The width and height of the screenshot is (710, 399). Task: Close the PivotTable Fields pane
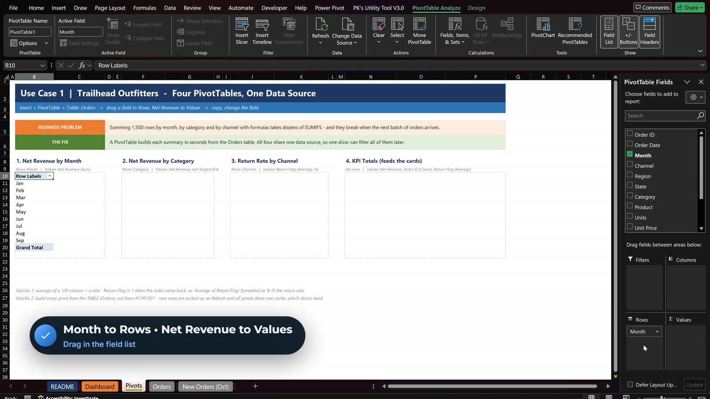[701, 82]
